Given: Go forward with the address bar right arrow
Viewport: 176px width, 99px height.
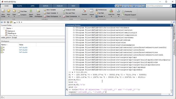Looking at the screenshot, I should click(x=5, y=22).
